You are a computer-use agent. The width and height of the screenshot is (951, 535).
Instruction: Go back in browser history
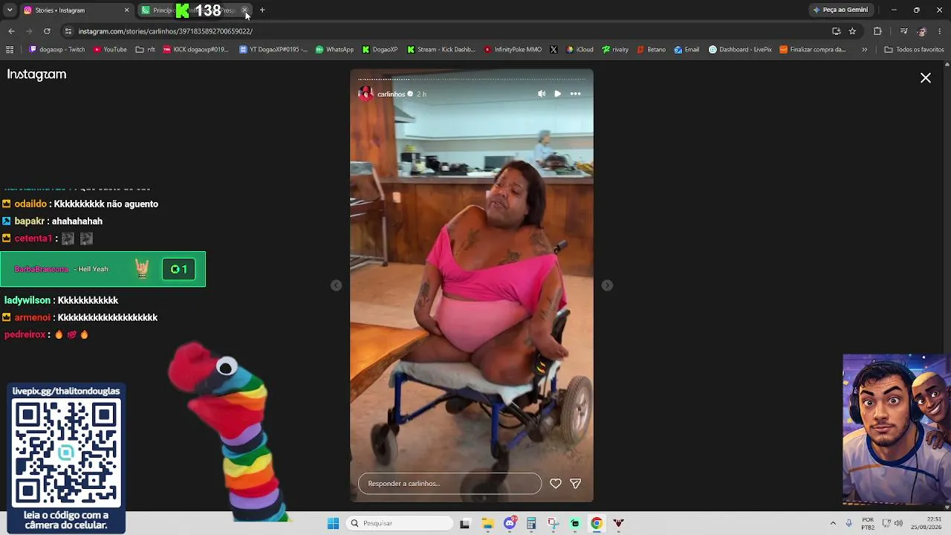point(11,31)
